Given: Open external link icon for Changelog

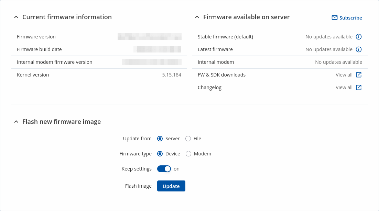Looking at the screenshot, I should (359, 87).
